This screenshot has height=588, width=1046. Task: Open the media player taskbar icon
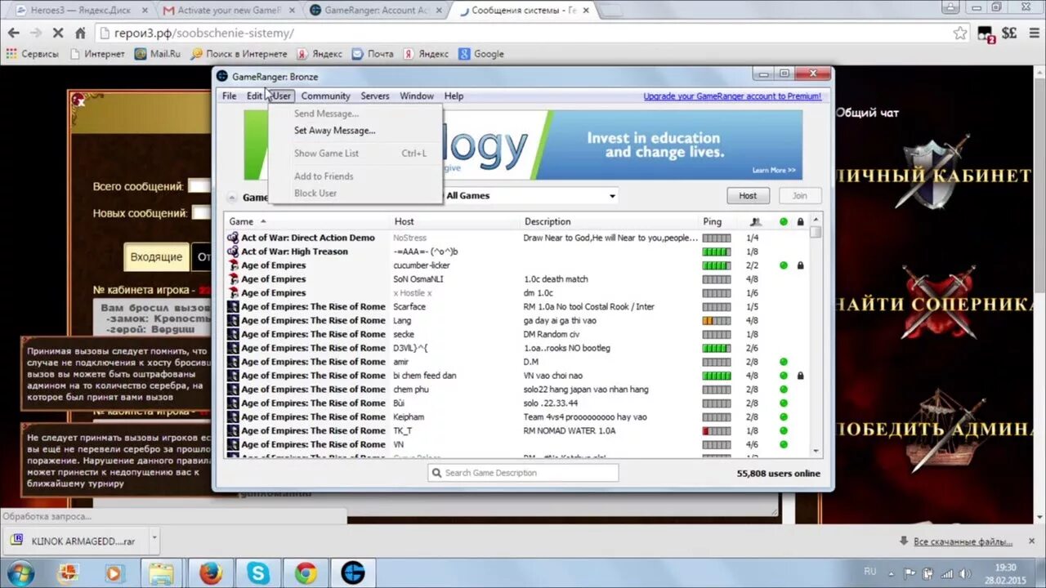click(114, 572)
